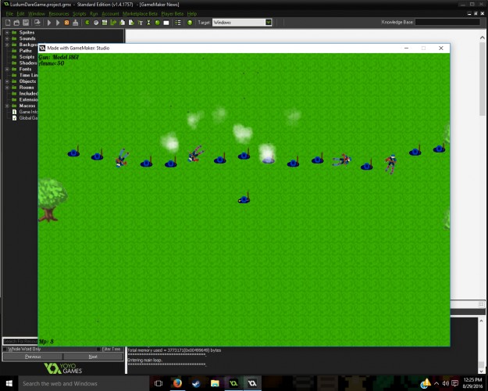
Task: Open Global Game Settings list icon
Action: [178, 23]
